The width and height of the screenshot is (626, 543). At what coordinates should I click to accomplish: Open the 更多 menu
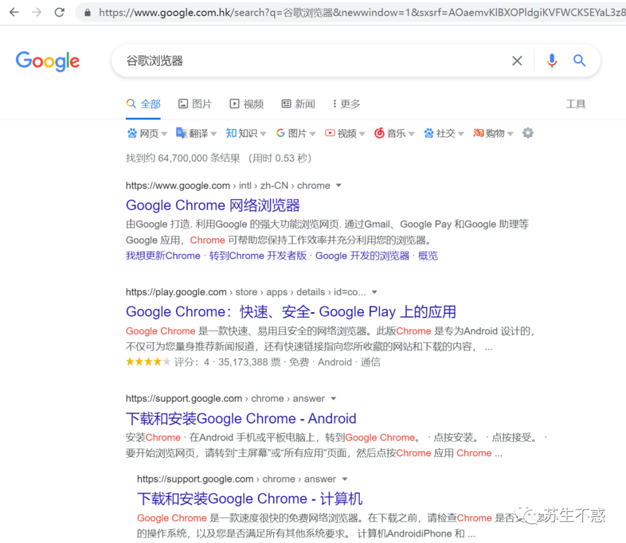(x=347, y=104)
